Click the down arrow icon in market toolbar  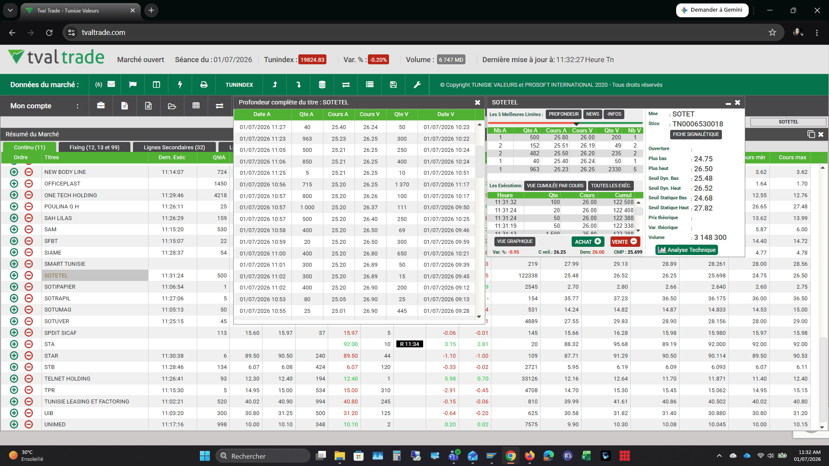coord(298,85)
